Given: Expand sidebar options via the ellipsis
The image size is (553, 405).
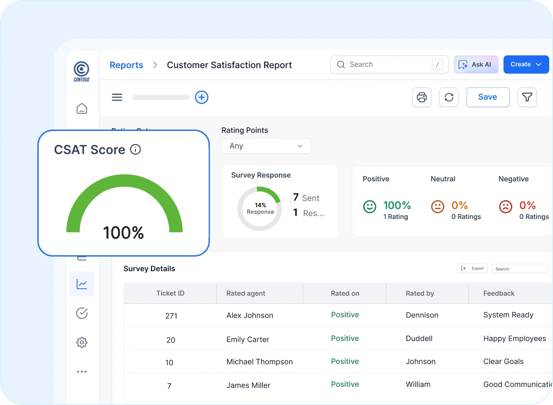Looking at the screenshot, I should 82,371.
